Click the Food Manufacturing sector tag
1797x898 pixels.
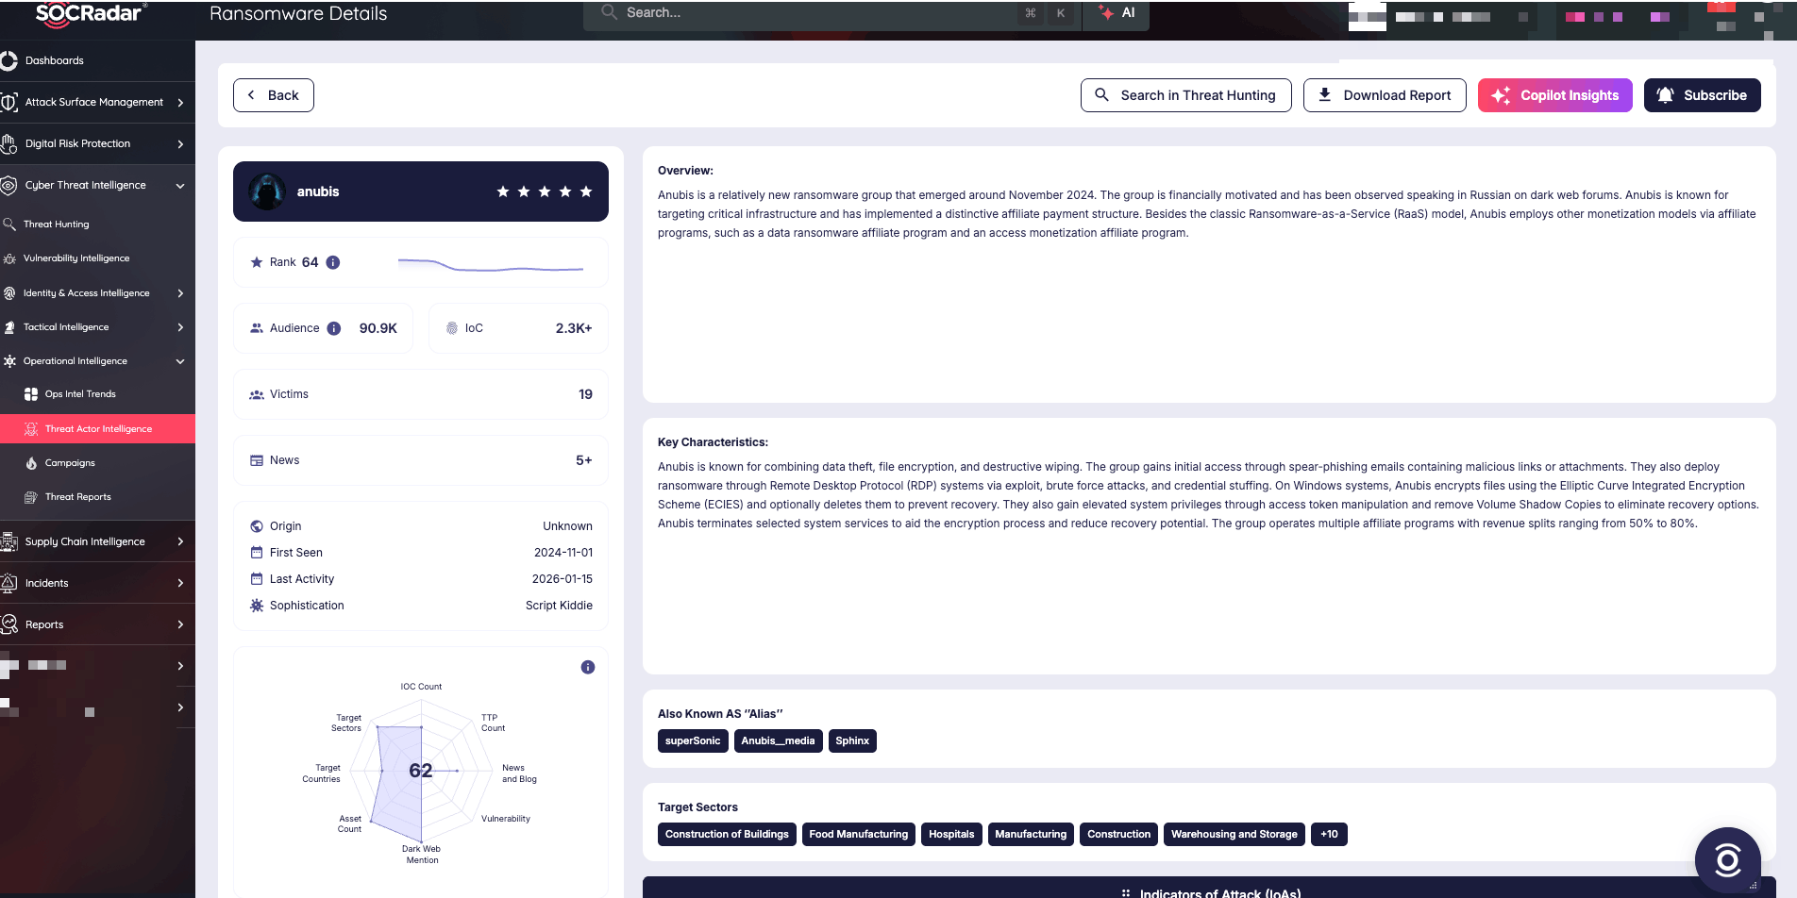pyautogui.click(x=859, y=835)
